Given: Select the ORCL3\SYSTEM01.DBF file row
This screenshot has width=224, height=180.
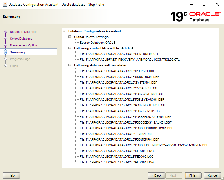Looking at the screenshot, I should 119,82.
